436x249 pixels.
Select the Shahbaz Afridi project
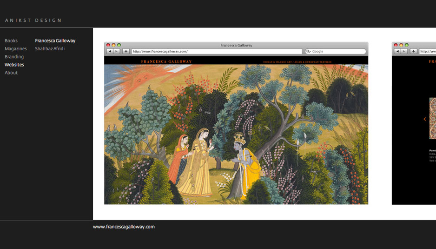coord(50,49)
